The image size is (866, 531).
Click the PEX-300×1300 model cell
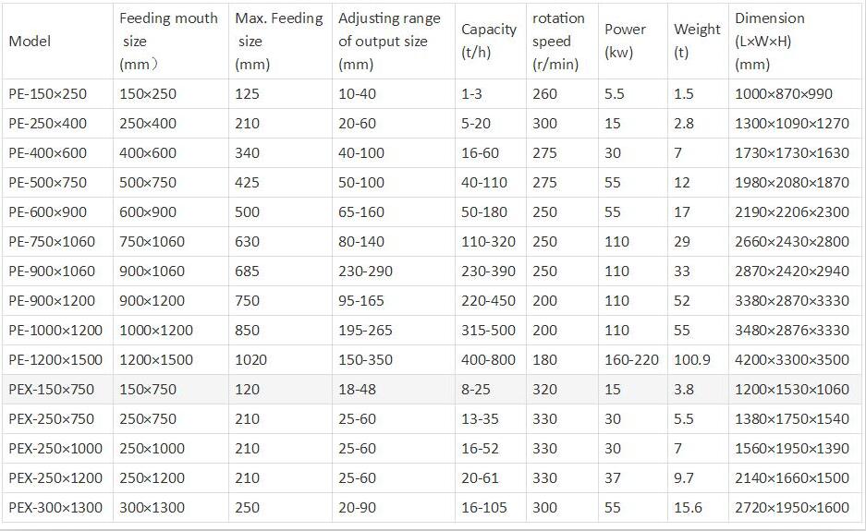[x=57, y=507]
